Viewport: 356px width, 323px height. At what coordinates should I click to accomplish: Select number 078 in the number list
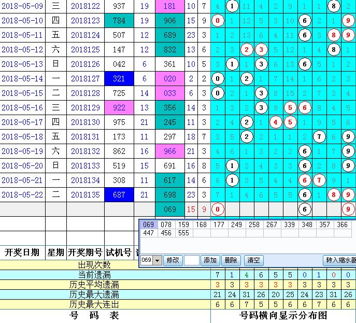click(166, 224)
